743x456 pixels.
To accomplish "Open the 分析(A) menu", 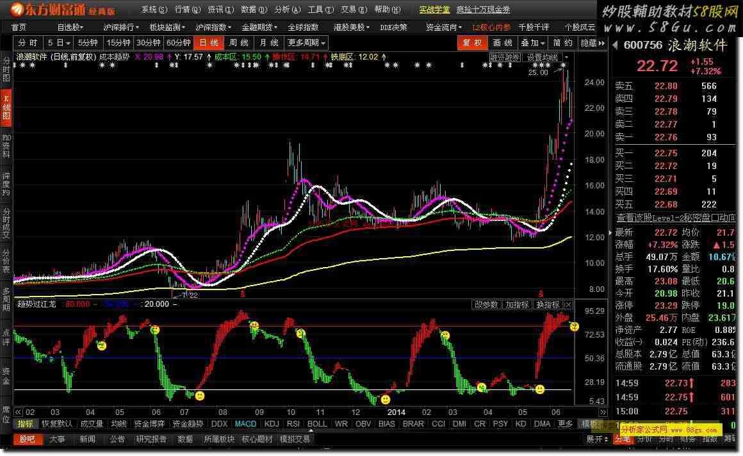I will pyautogui.click(x=287, y=10).
